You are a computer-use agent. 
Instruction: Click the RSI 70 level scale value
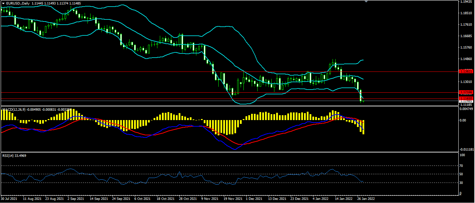pos(462,166)
